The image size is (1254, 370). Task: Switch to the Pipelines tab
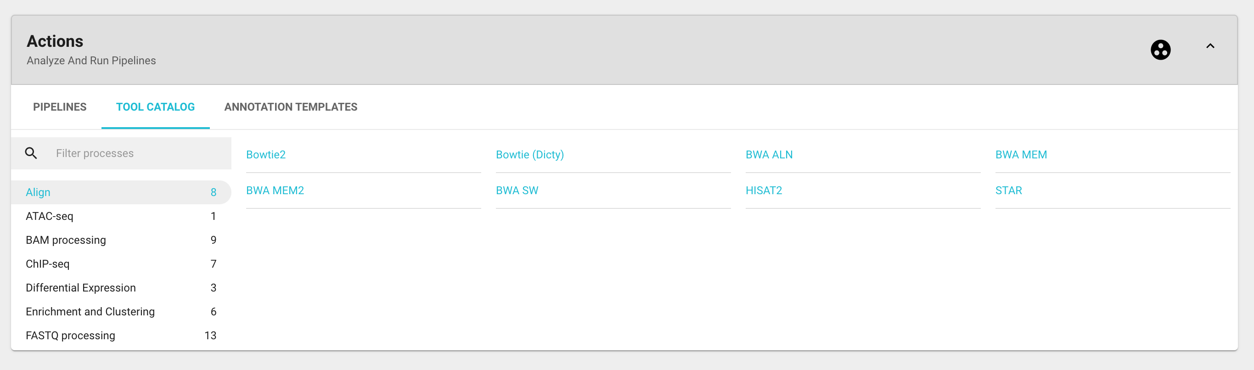coord(60,107)
